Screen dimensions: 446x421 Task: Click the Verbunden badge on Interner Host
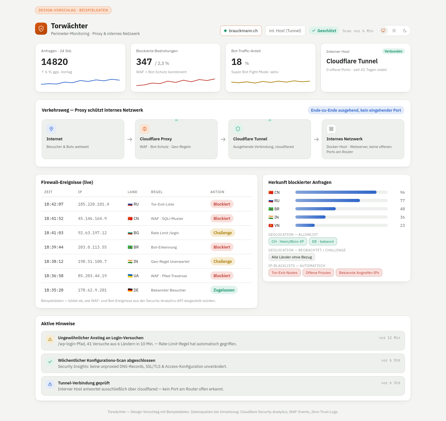[x=393, y=51]
